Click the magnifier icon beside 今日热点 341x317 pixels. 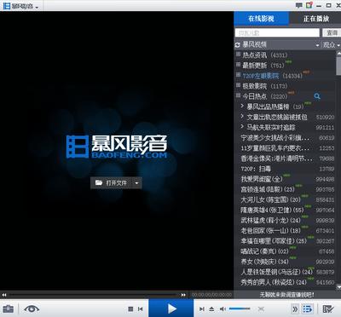[x=317, y=96]
